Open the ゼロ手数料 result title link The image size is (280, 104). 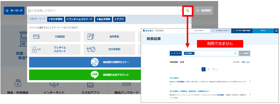click(x=174, y=78)
